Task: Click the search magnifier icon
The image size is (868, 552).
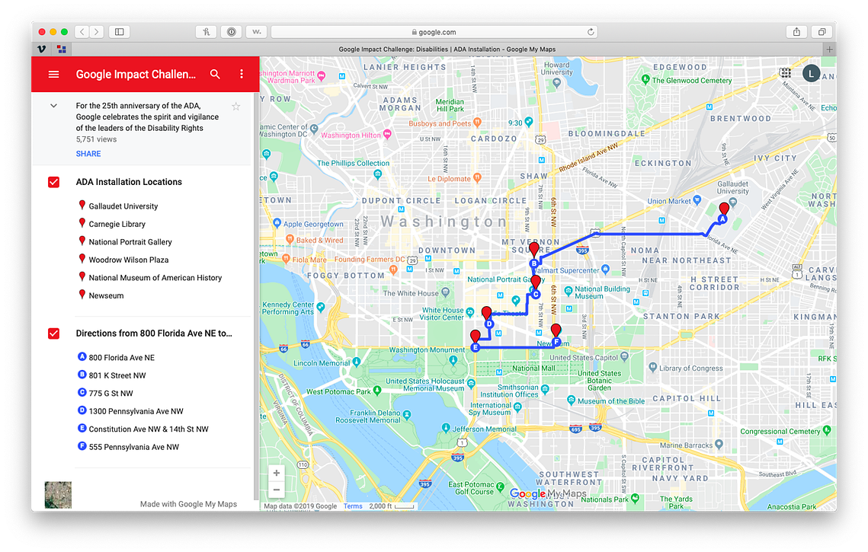Action: point(215,74)
